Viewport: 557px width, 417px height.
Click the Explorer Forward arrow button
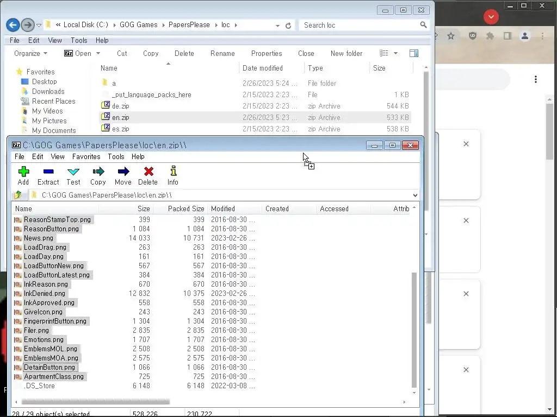pos(27,25)
